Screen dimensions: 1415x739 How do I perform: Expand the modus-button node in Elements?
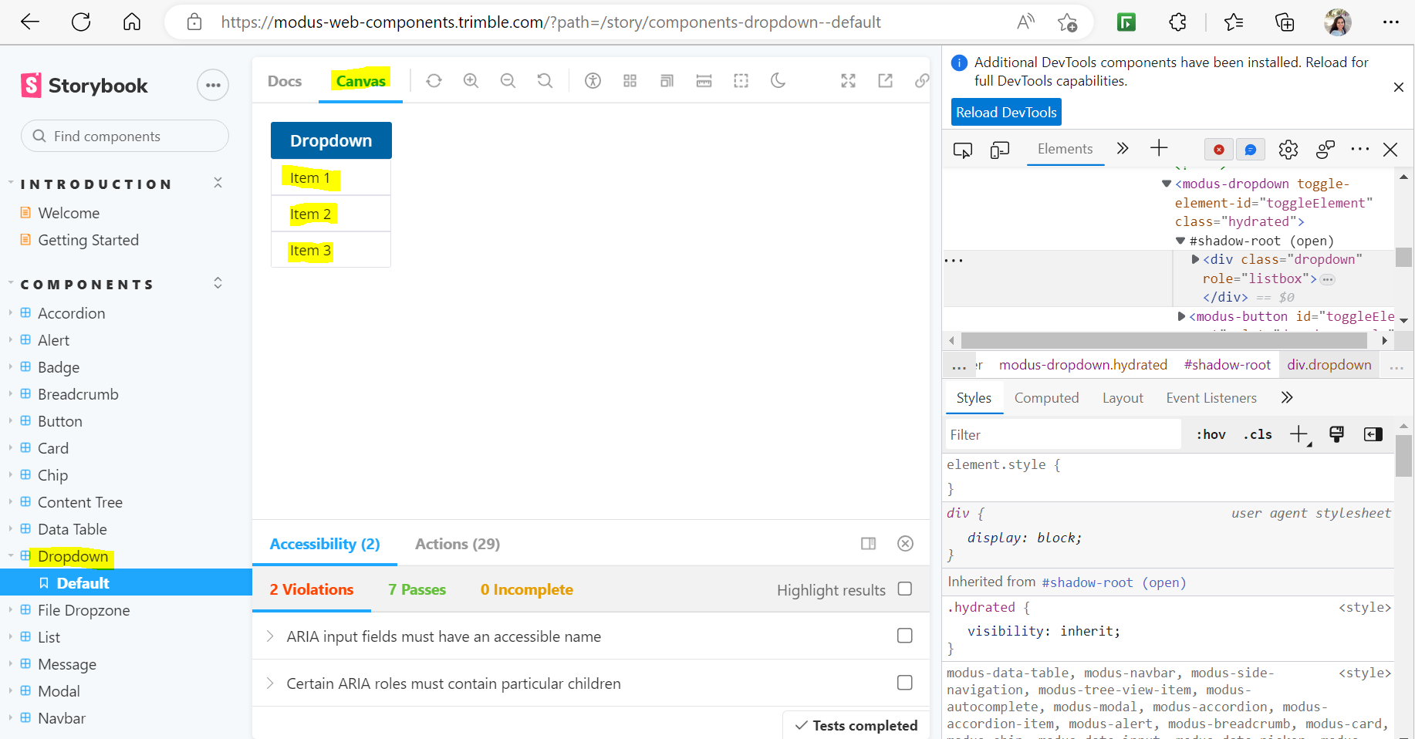point(1181,316)
